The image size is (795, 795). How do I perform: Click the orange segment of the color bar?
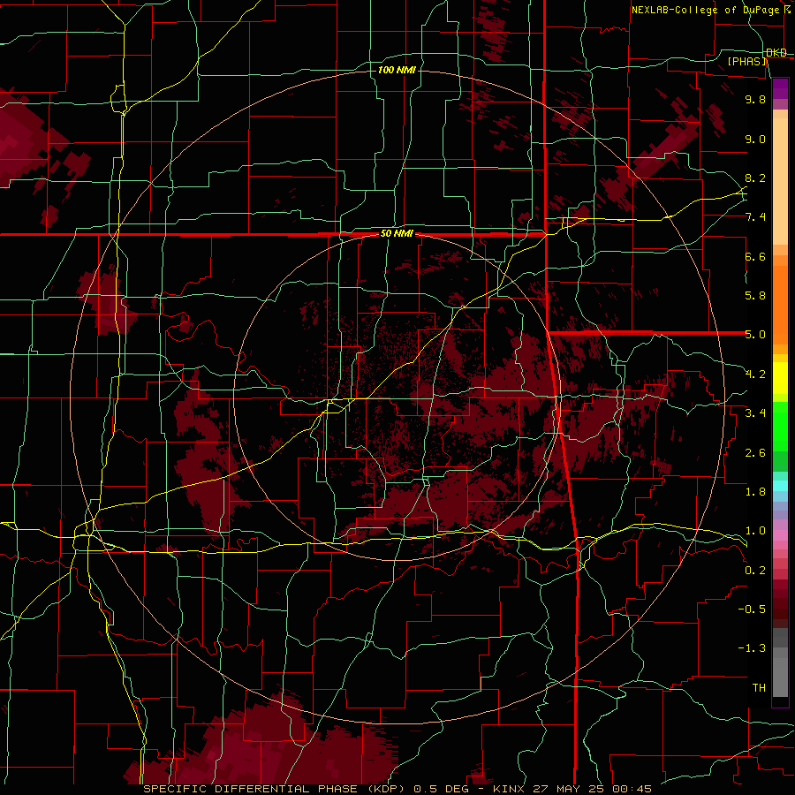[780, 304]
